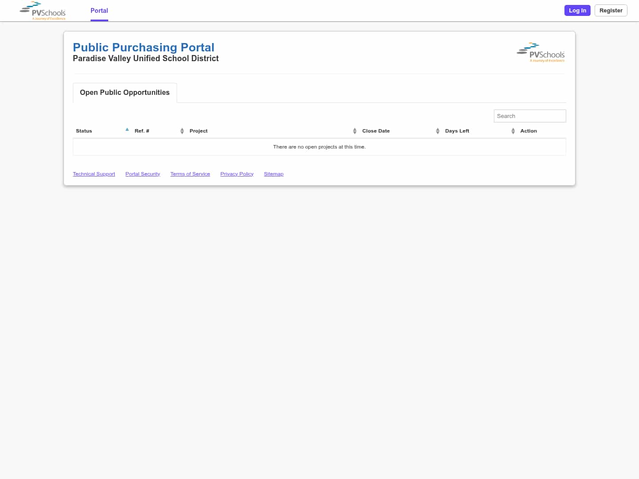Image resolution: width=639 pixels, height=479 pixels.
Task: Click the Ref. # column header text
Action: 142,131
